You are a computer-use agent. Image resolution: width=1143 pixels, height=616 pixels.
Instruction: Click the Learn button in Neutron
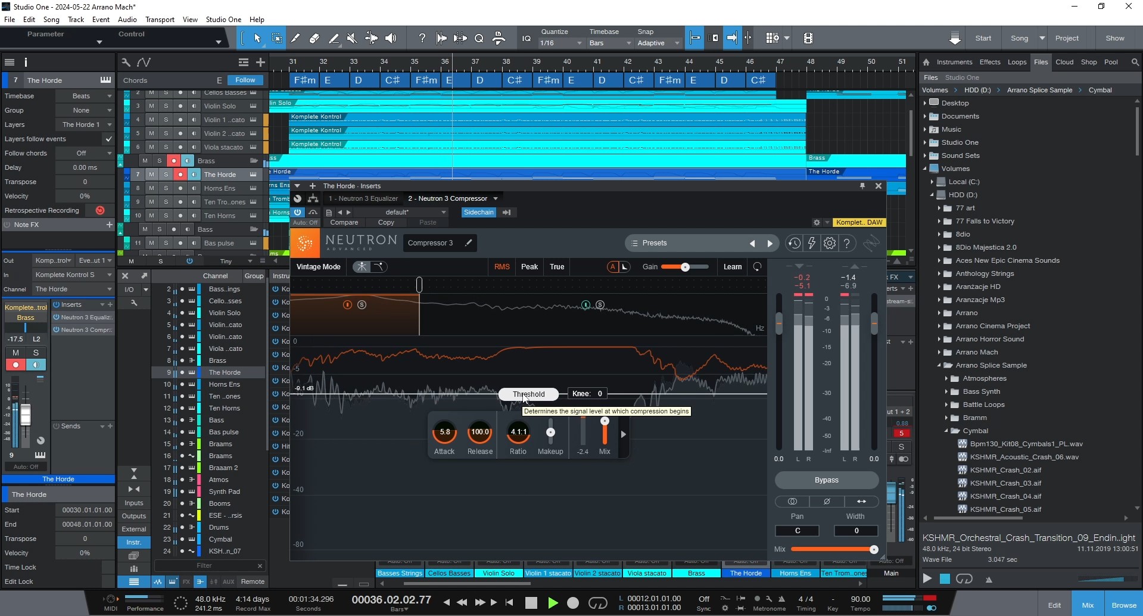(x=733, y=267)
